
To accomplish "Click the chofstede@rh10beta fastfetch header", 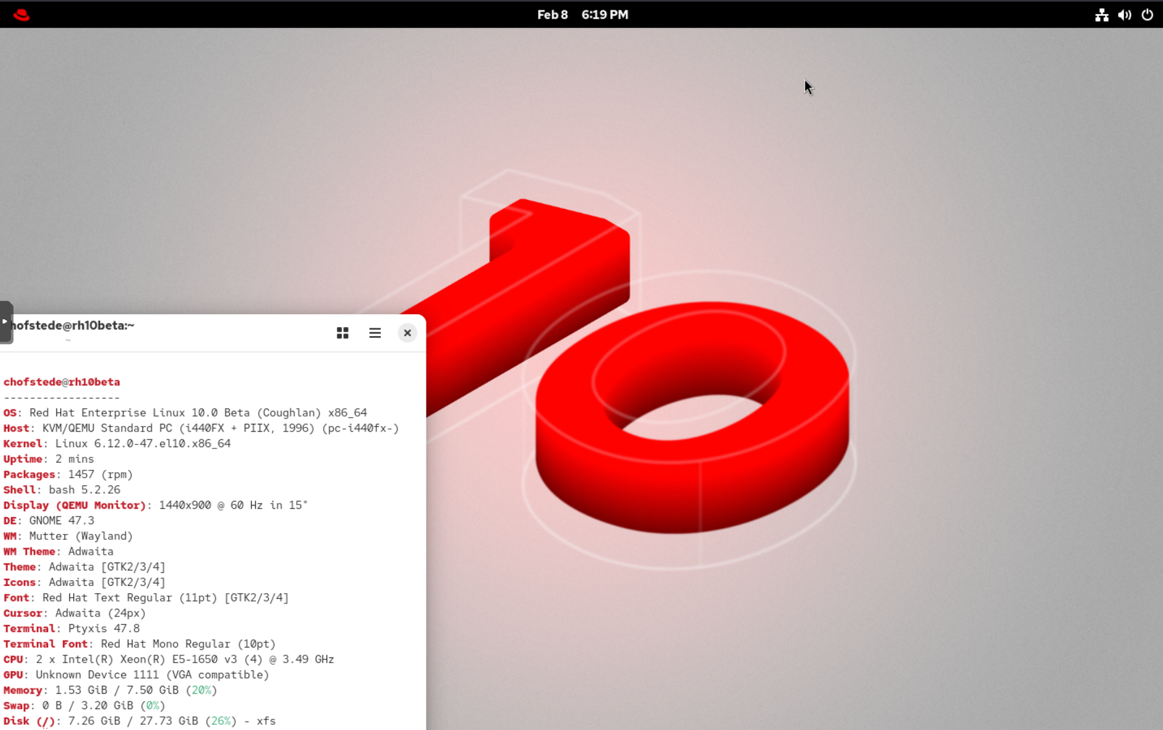I will [62, 382].
